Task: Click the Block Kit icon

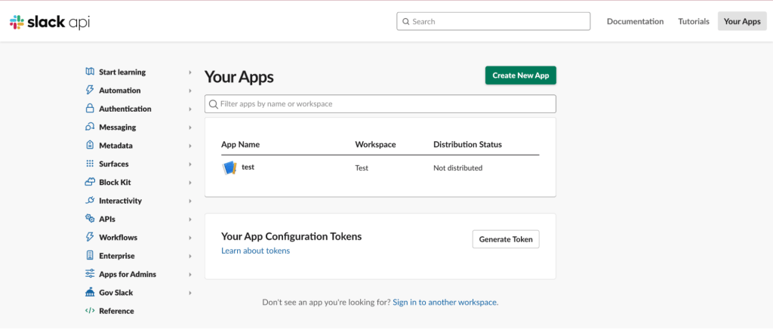Action: point(90,182)
